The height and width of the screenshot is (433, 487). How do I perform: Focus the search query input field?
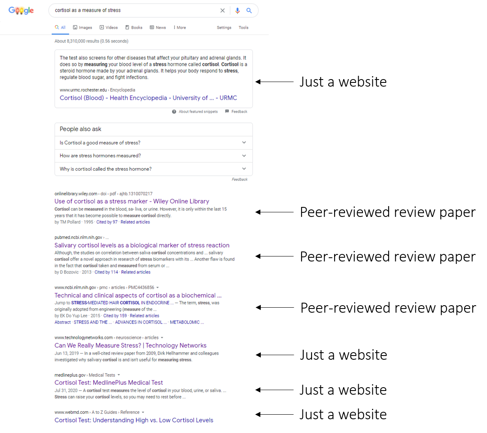point(135,10)
